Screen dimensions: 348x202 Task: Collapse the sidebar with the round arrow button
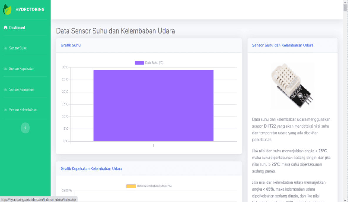point(25,128)
